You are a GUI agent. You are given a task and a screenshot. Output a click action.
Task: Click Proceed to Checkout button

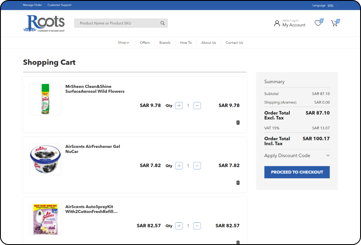click(297, 172)
